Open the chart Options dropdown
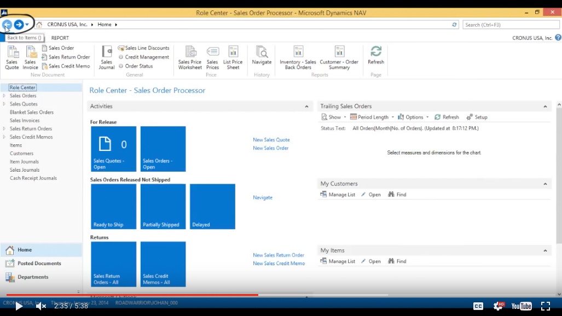 coord(413,117)
